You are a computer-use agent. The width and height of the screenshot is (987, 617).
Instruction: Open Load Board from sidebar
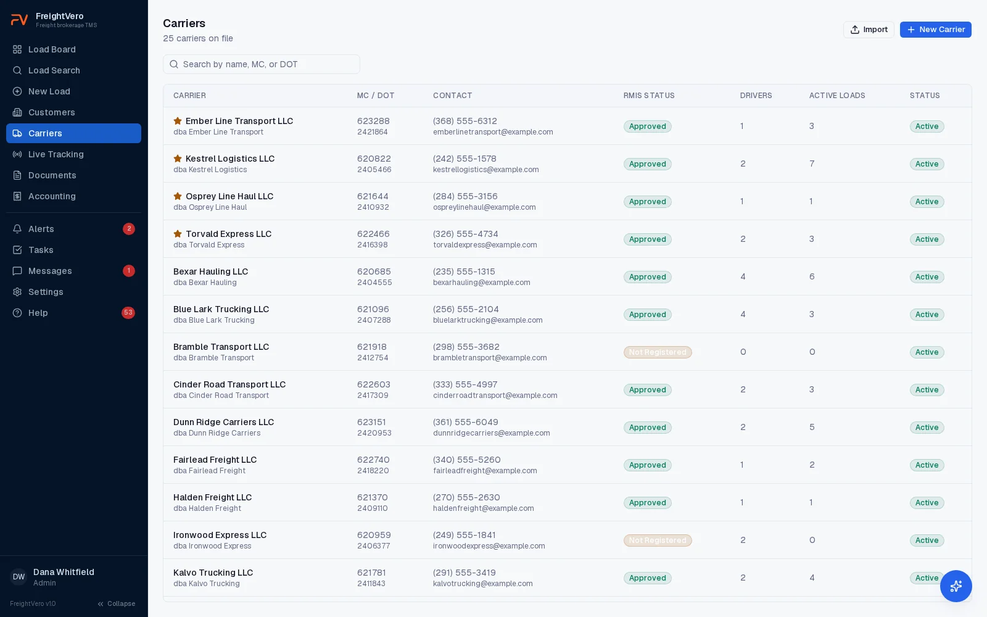[73, 49]
